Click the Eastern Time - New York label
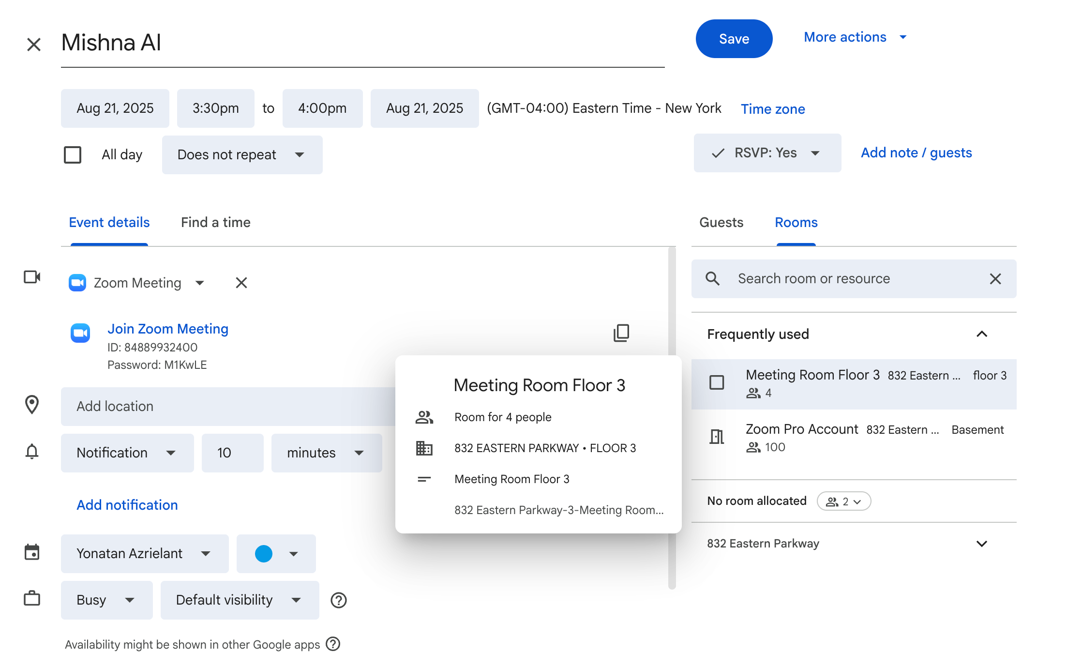 (604, 108)
